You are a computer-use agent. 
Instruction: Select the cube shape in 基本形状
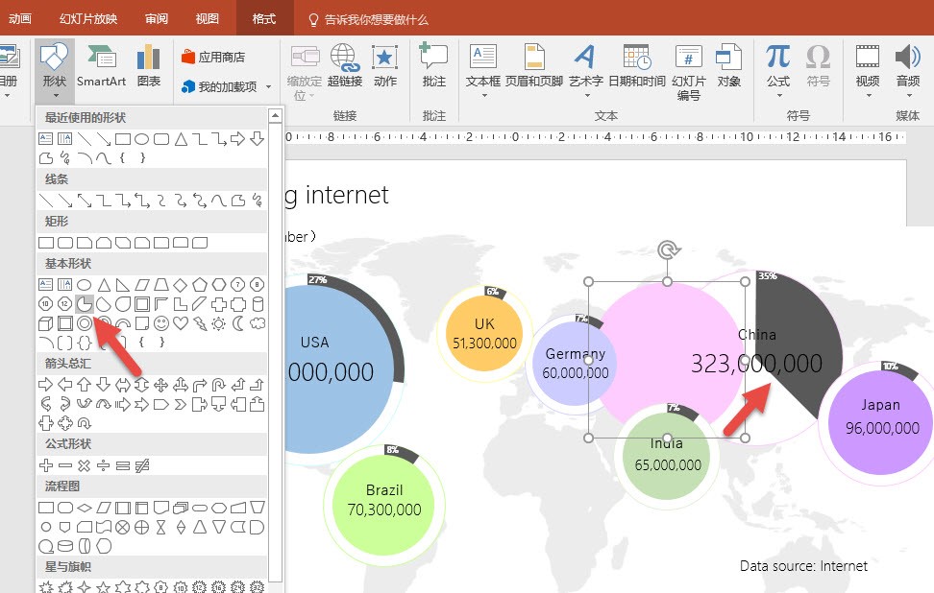tap(46, 323)
